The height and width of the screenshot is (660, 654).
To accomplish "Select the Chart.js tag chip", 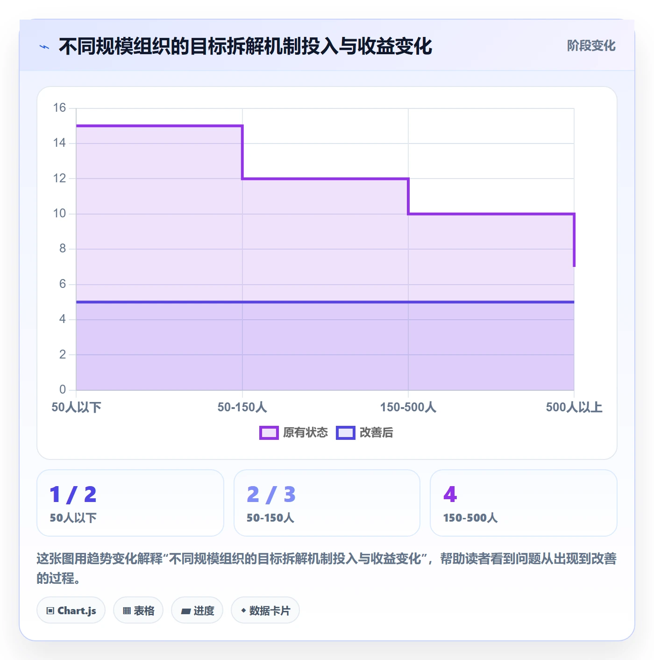I will point(71,610).
